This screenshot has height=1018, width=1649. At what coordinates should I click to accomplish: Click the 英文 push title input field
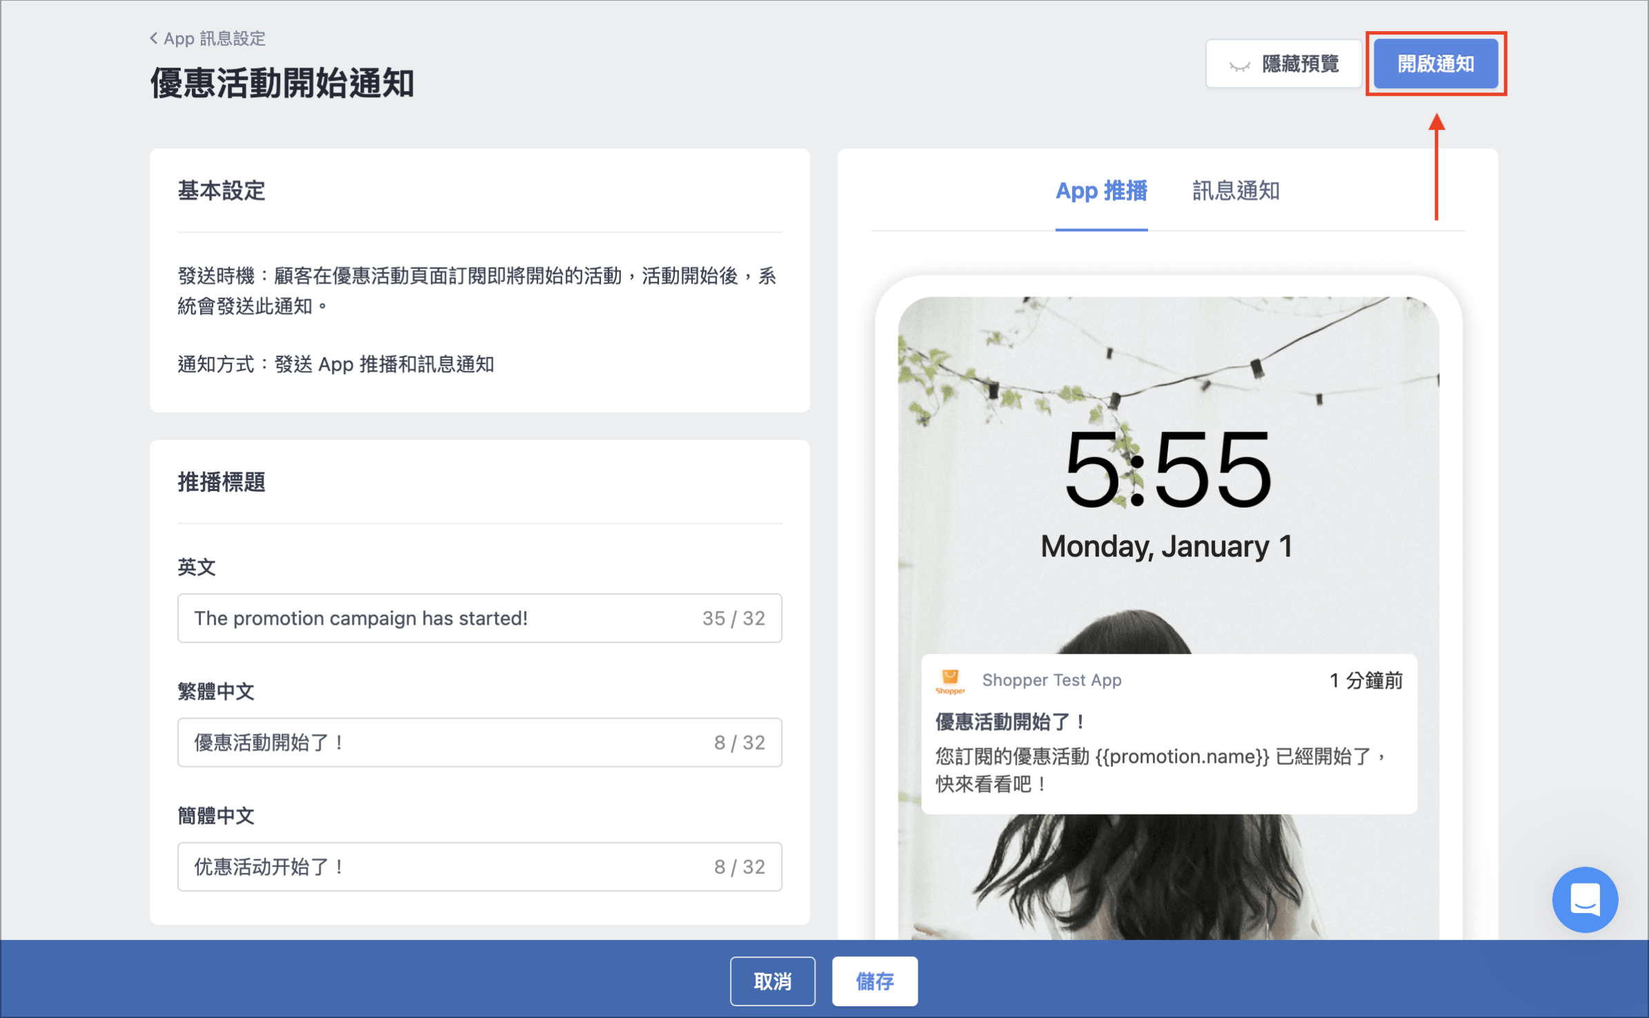pyautogui.click(x=480, y=618)
